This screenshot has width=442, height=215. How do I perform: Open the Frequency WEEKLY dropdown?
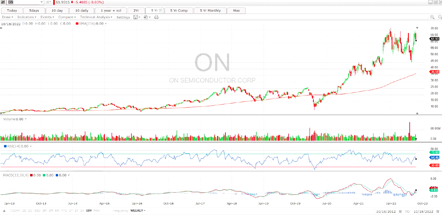click(138, 210)
